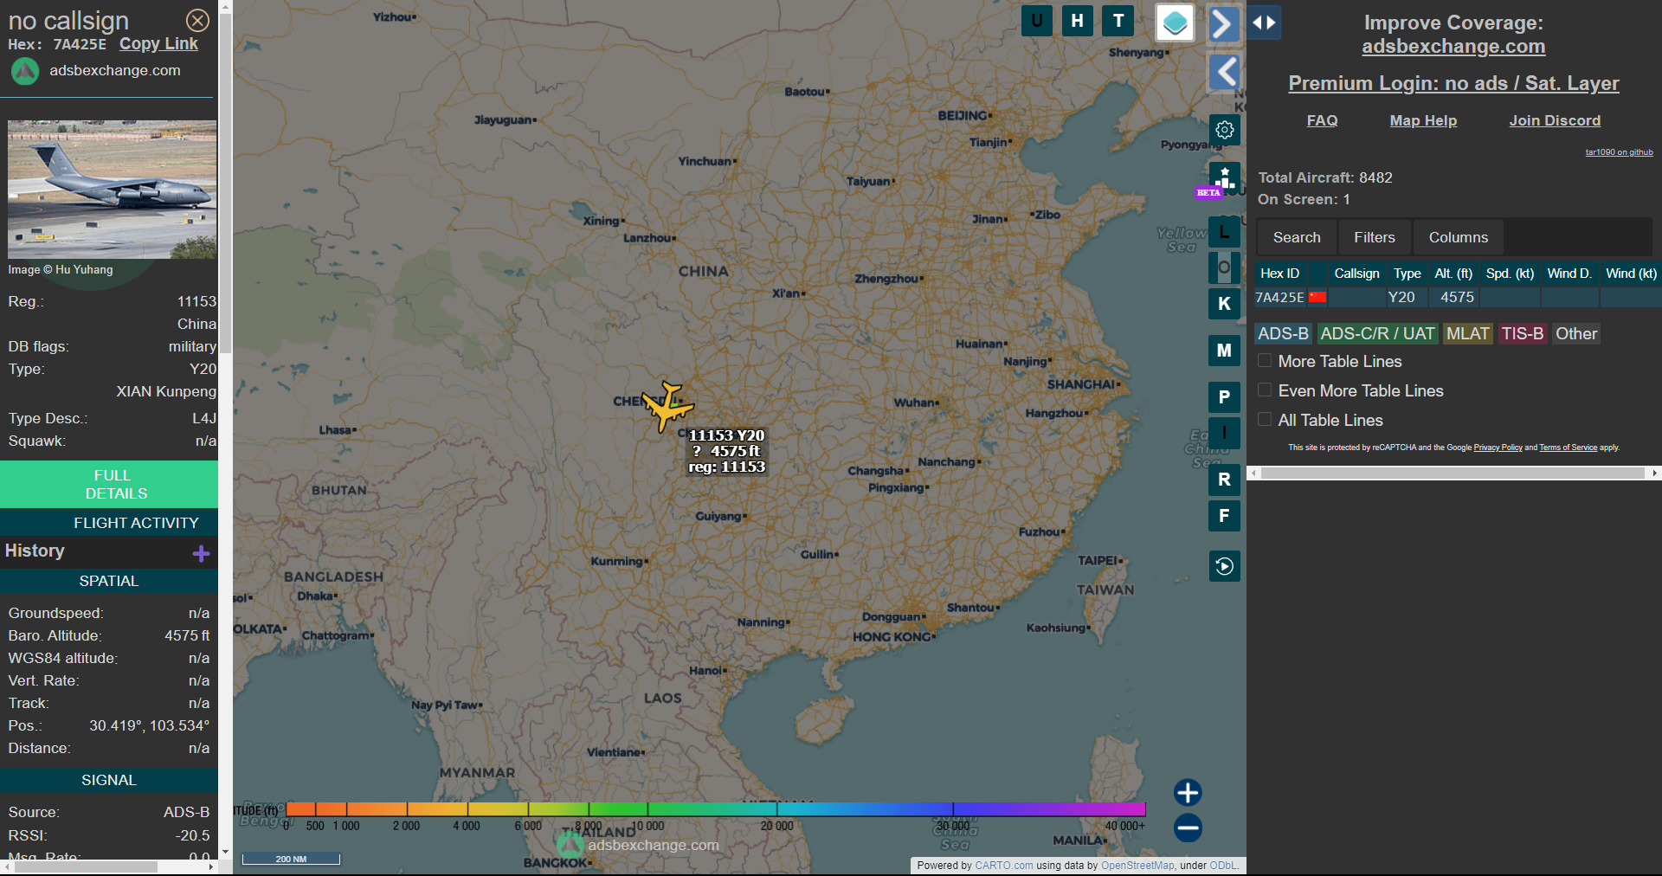Click the left chevron sidebar arrow
Image resolution: width=1662 pixels, height=876 pixels.
(1224, 72)
